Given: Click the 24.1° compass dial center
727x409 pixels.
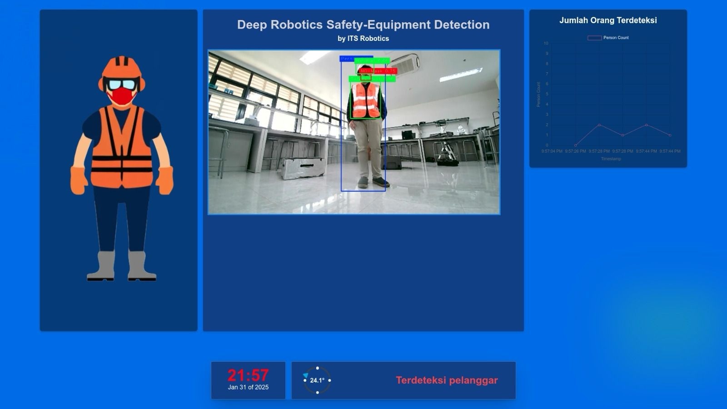Looking at the screenshot, I should pos(317,380).
